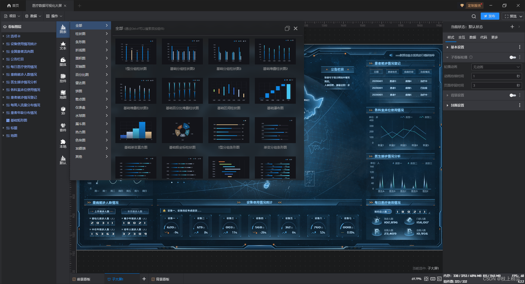Click the 动画持续时间 input field

click(497, 76)
